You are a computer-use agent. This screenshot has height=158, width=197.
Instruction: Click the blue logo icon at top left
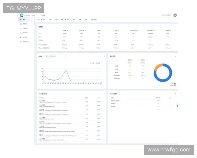click(x=22, y=15)
